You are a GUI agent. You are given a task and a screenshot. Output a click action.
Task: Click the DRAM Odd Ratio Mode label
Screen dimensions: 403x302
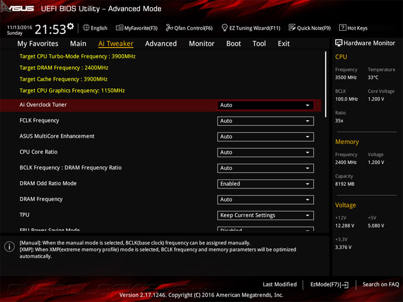48,183
